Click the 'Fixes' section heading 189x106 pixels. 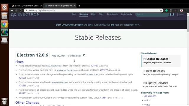point(19,62)
